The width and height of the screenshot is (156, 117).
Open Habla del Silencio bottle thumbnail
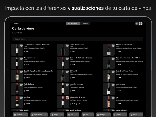click(63, 50)
